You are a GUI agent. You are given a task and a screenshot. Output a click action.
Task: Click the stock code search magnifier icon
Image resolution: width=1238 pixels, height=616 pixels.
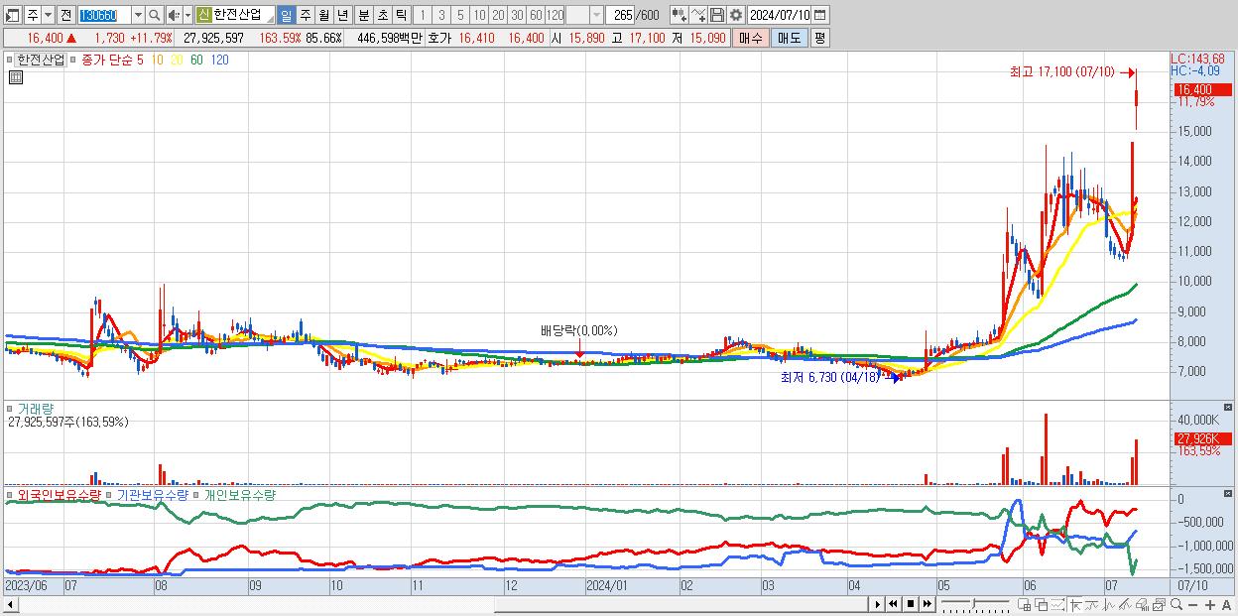[154, 15]
